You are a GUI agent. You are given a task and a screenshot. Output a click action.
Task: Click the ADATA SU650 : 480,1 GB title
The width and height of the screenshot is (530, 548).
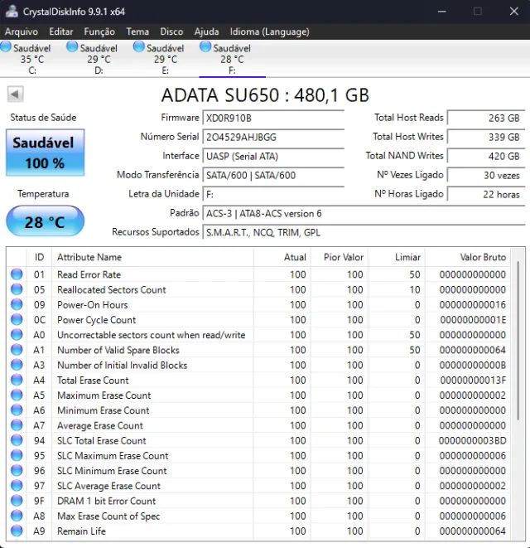265,95
